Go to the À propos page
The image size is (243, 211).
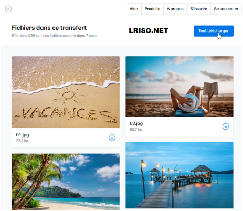click(x=175, y=9)
